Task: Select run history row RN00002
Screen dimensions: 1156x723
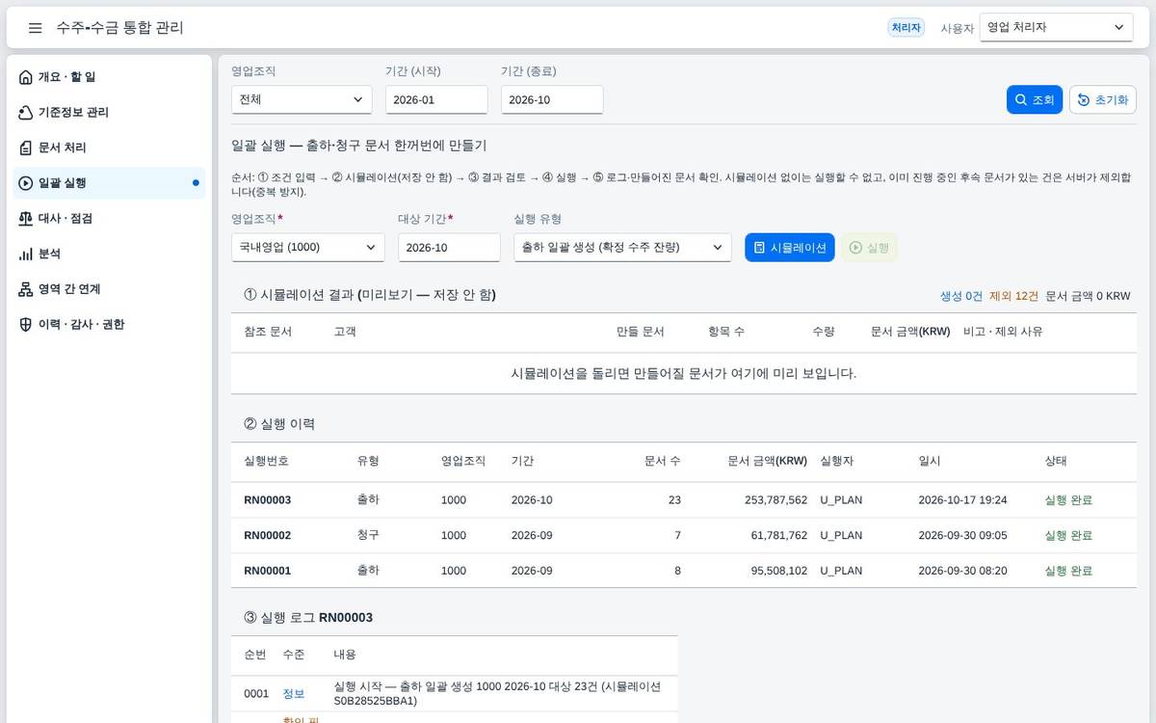Action: (684, 535)
